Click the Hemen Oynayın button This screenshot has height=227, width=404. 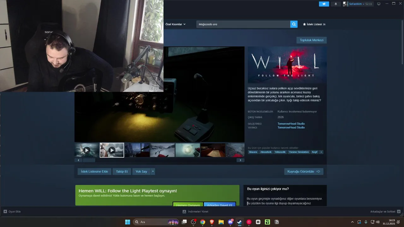pos(188,204)
